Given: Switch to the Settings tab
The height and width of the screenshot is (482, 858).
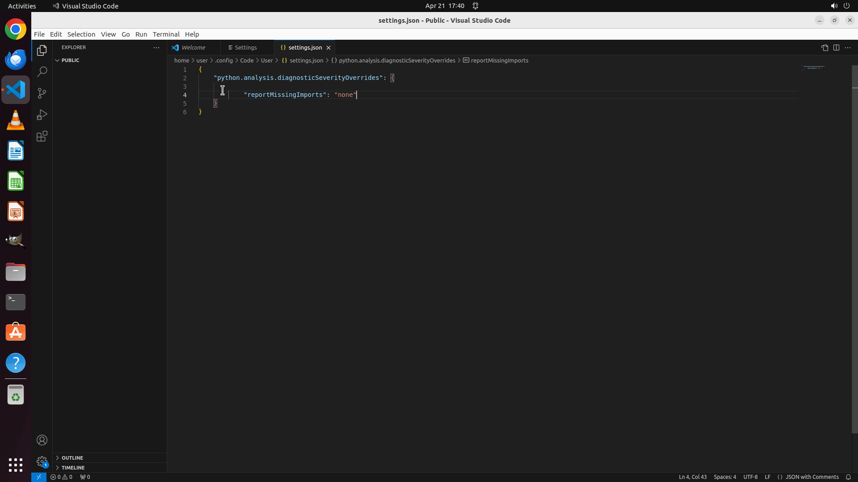Looking at the screenshot, I should coord(246,48).
